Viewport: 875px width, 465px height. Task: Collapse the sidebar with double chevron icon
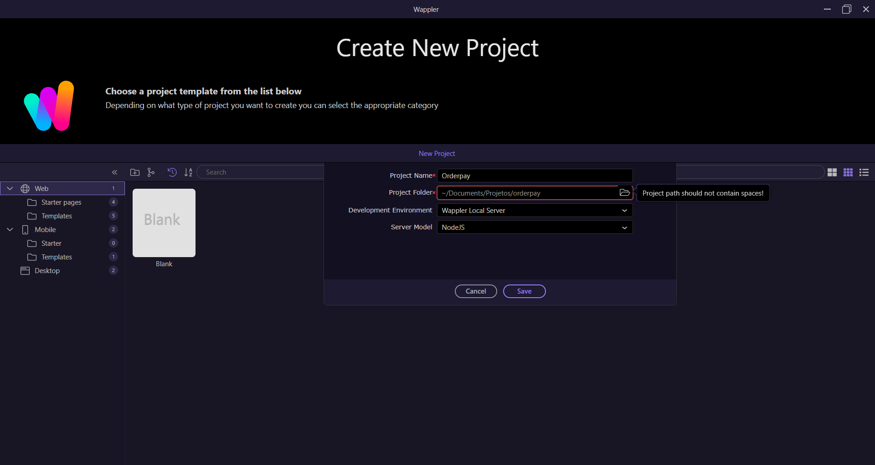pos(114,172)
